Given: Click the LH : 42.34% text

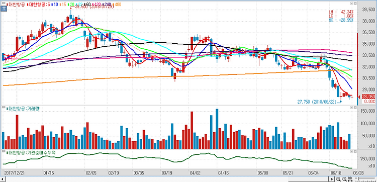Looking at the screenshot, I should (x=341, y=12).
